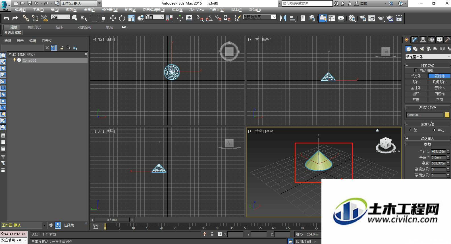Viewport: 451px width, 244px height.
Task: Switch to the Motion command panel tab
Action: click(x=432, y=40)
